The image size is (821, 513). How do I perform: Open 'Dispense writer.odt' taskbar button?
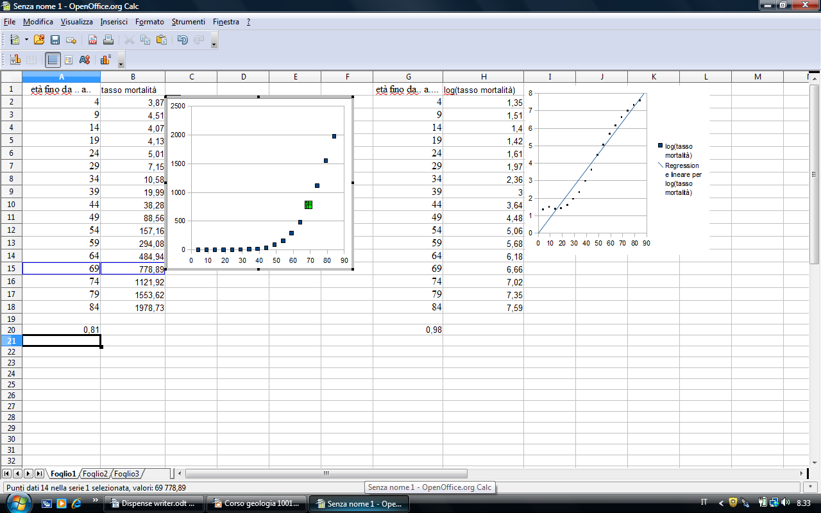coord(154,503)
